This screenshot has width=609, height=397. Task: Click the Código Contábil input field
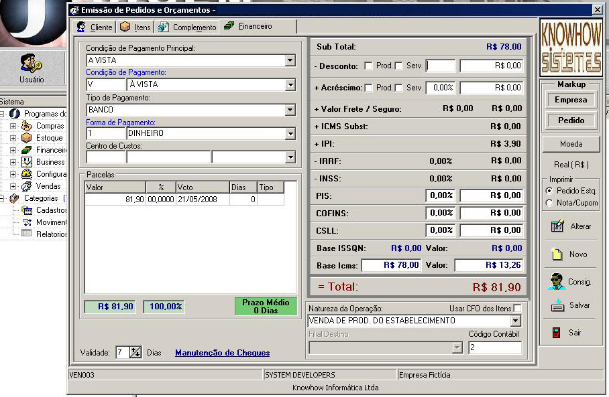click(x=494, y=347)
